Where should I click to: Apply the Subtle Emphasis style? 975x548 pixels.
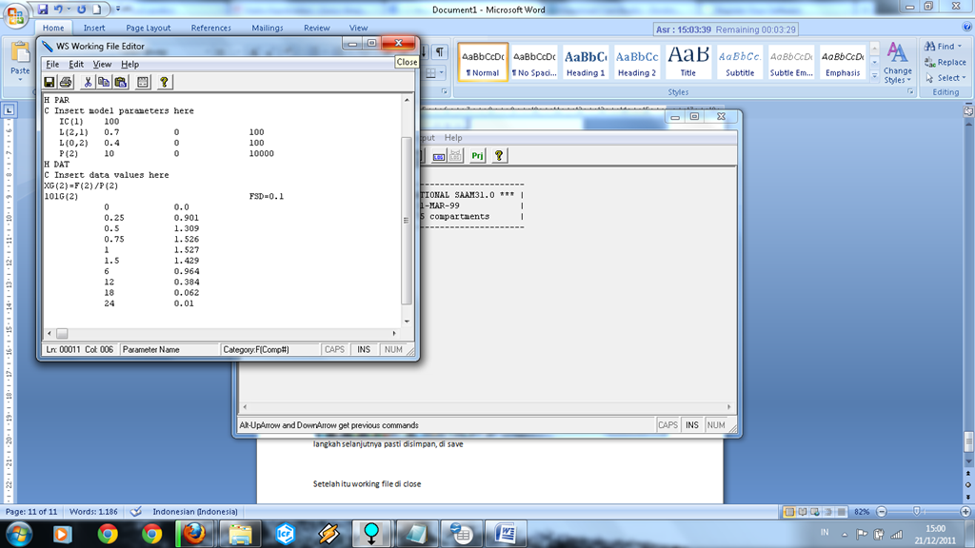[x=791, y=62]
